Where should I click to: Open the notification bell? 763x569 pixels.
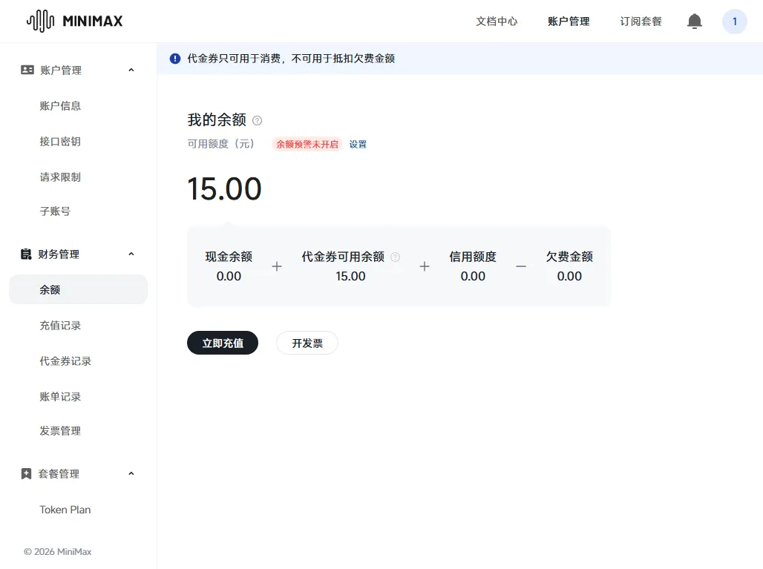coord(694,22)
